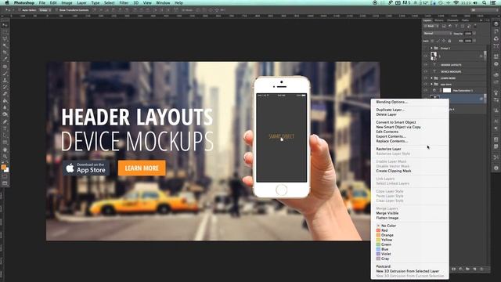501x282 pixels.
Task: Create a new layer from panel footer
Action: 474,269
